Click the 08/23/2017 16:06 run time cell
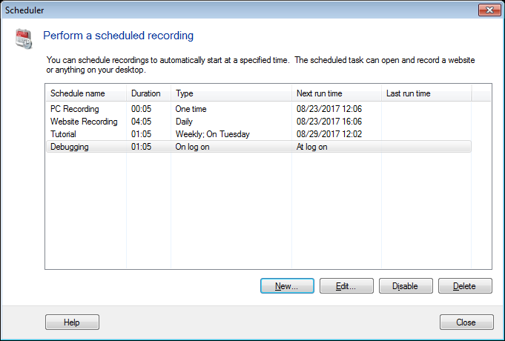The height and width of the screenshot is (341, 505). [x=327, y=122]
